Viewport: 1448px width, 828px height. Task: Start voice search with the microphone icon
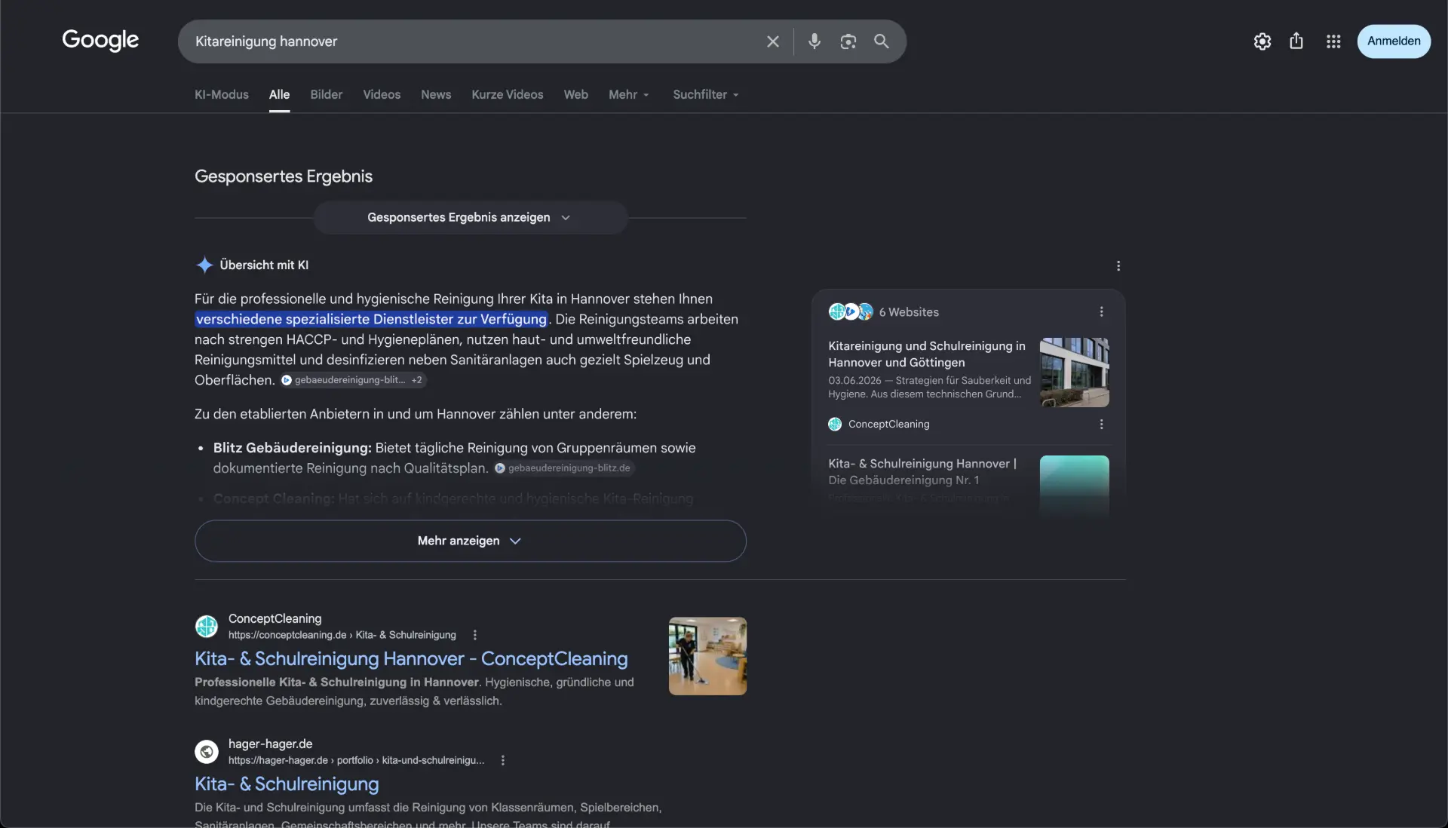(814, 41)
